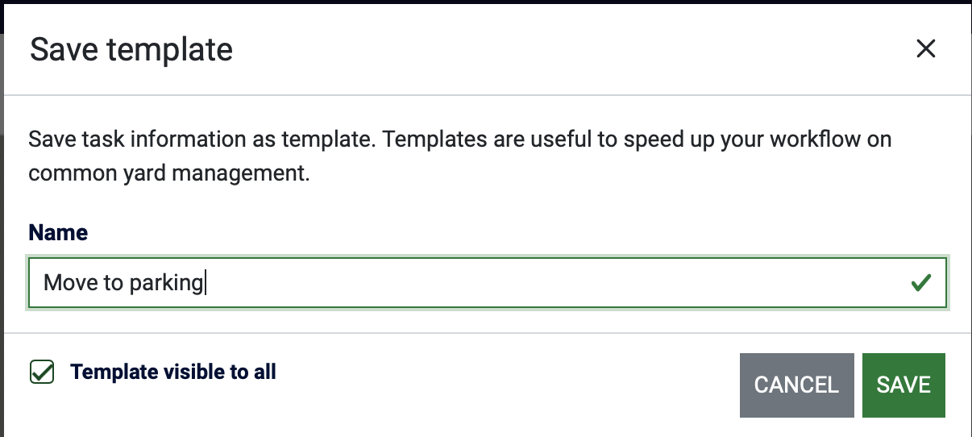Close the Save template dialog
972x437 pixels.
(926, 49)
